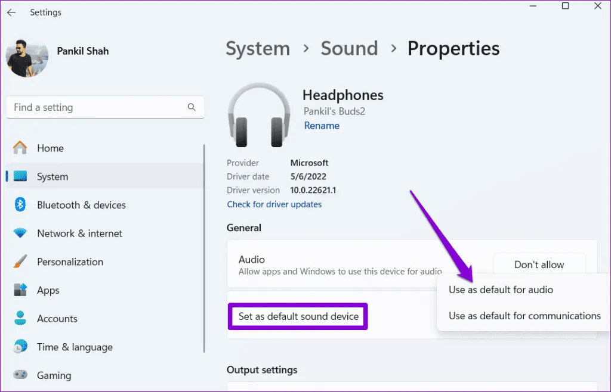Click the Accounts person icon

20,319
